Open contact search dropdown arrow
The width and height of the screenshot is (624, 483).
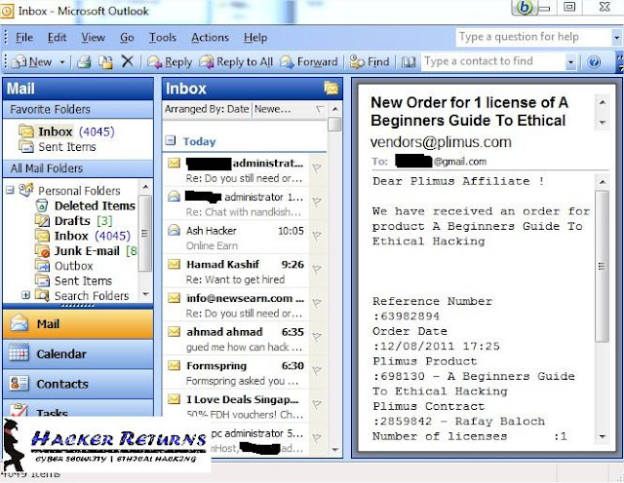[570, 62]
